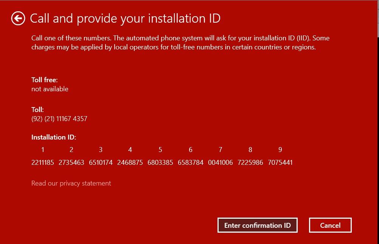Click the Cancel button
Image resolution: width=379 pixels, height=244 pixels.
tap(330, 225)
